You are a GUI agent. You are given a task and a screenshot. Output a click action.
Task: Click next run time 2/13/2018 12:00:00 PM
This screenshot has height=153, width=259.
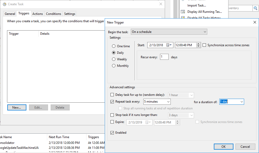pyautogui.click(x=64, y=143)
